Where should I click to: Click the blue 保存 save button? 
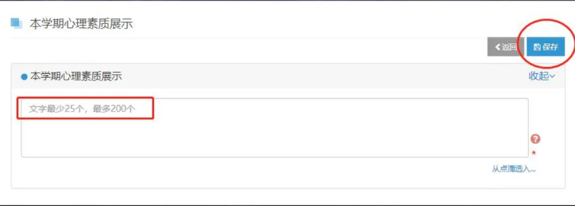546,47
